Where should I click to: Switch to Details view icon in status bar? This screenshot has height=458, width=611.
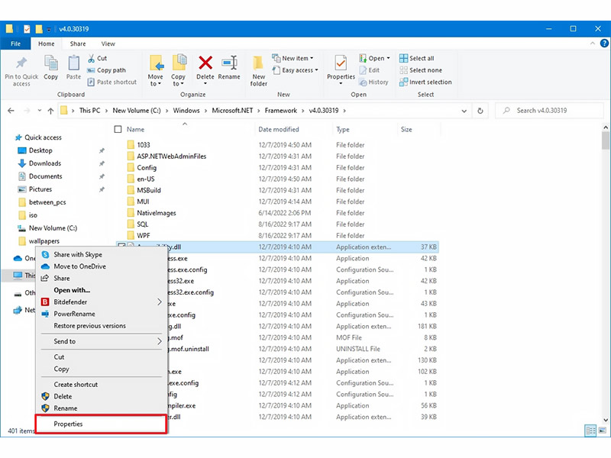click(590, 431)
